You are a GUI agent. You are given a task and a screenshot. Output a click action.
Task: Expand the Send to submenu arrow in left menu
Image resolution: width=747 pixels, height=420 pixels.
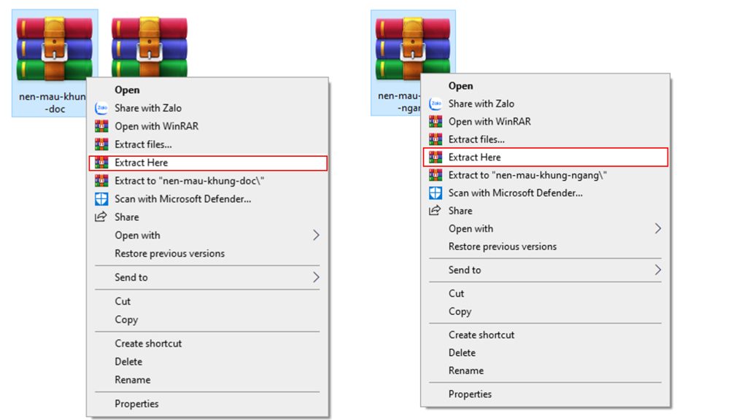tap(316, 277)
